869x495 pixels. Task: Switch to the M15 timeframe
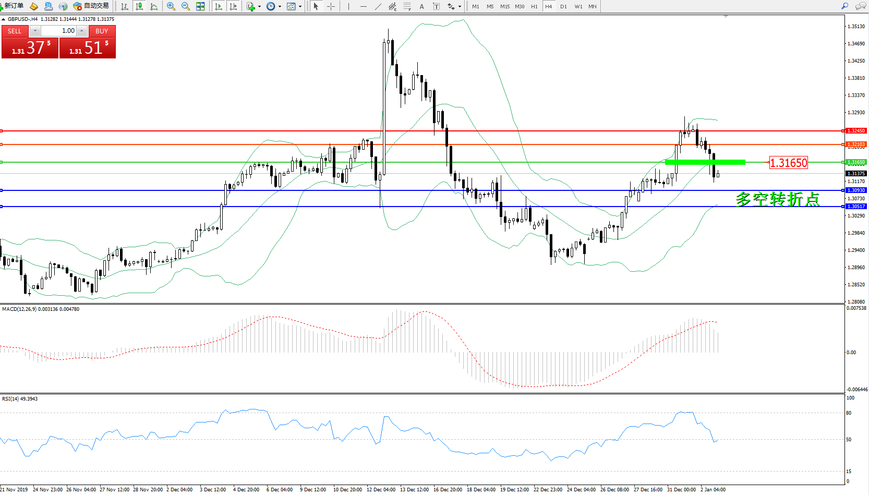504,6
